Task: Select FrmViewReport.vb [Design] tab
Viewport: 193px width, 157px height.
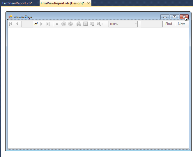Action: (x=62, y=3)
